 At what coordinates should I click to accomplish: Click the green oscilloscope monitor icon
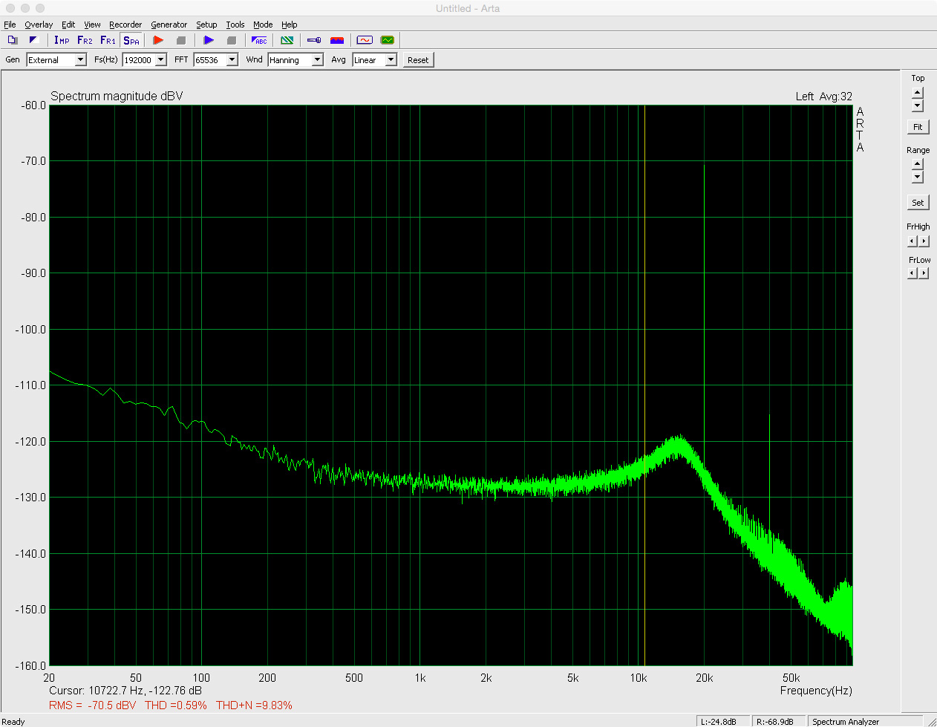click(388, 40)
